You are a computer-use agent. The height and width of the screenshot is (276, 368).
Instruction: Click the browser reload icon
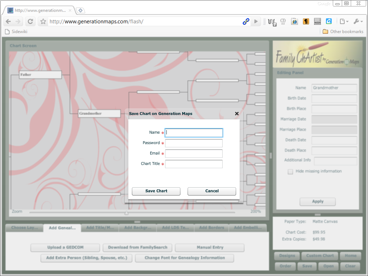coord(31,22)
